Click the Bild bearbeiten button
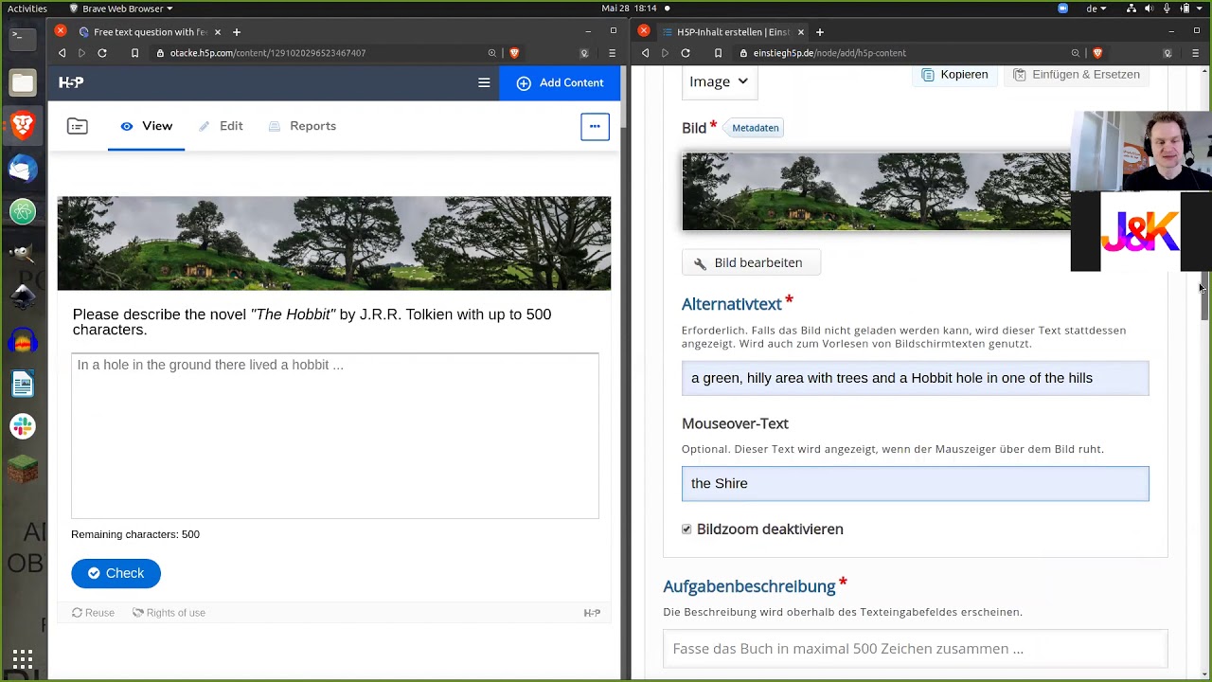Image resolution: width=1212 pixels, height=682 pixels. [x=750, y=262]
